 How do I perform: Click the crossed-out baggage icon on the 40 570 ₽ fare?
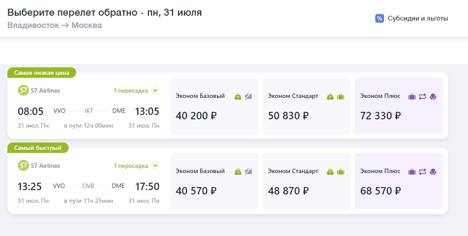(248, 171)
